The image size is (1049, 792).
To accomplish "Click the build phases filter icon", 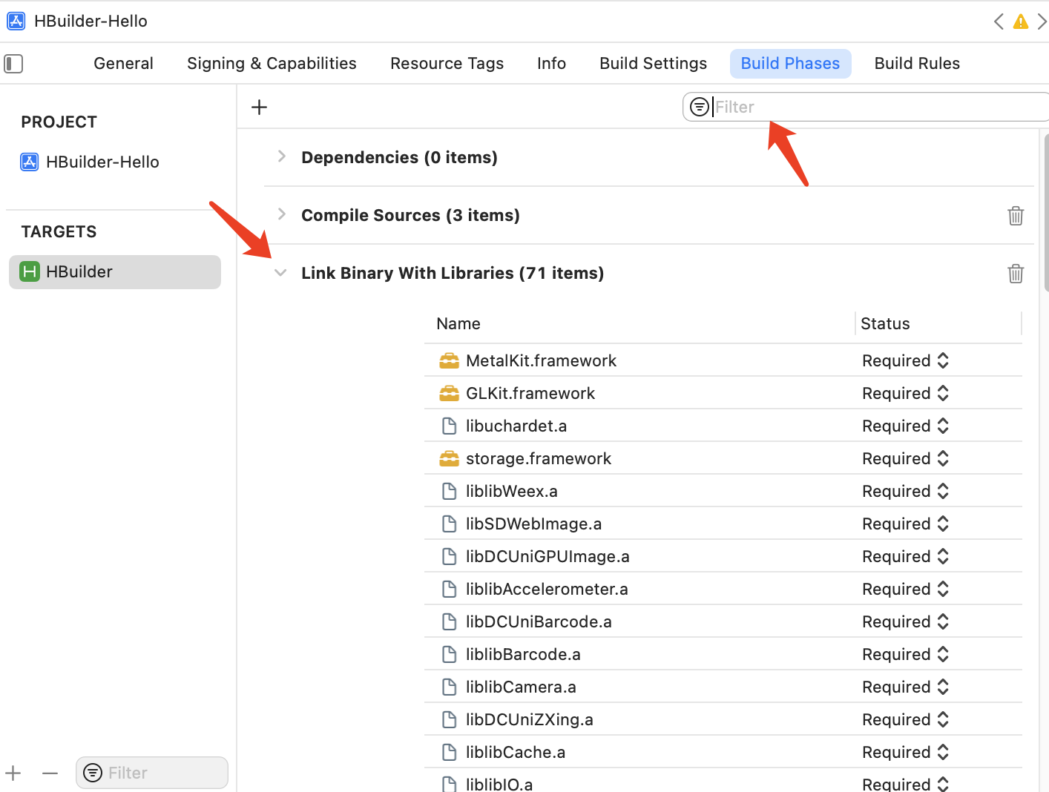I will 699,107.
